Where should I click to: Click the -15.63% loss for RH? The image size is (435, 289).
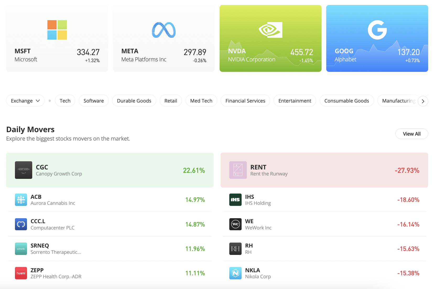point(408,249)
